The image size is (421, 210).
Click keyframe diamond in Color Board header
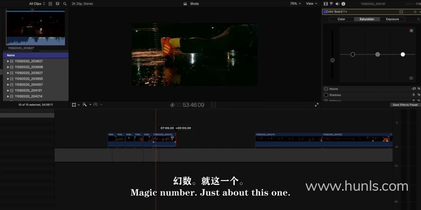pos(415,12)
